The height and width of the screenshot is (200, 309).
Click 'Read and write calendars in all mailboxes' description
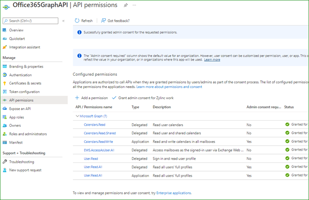click(184, 141)
